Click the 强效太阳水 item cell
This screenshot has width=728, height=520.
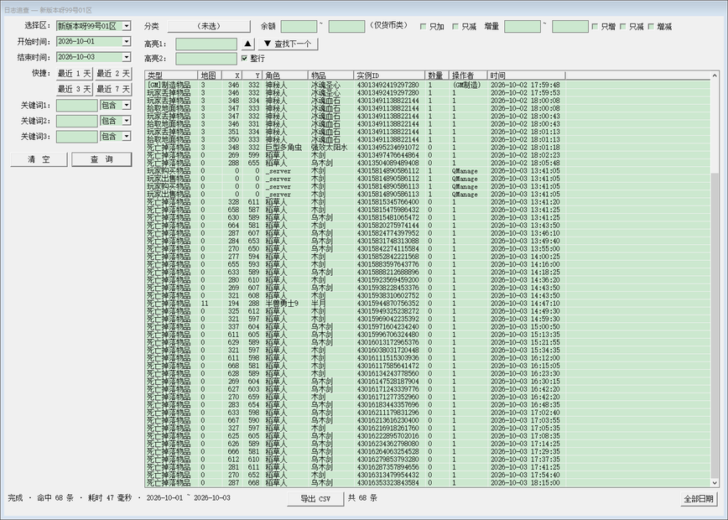pos(329,148)
